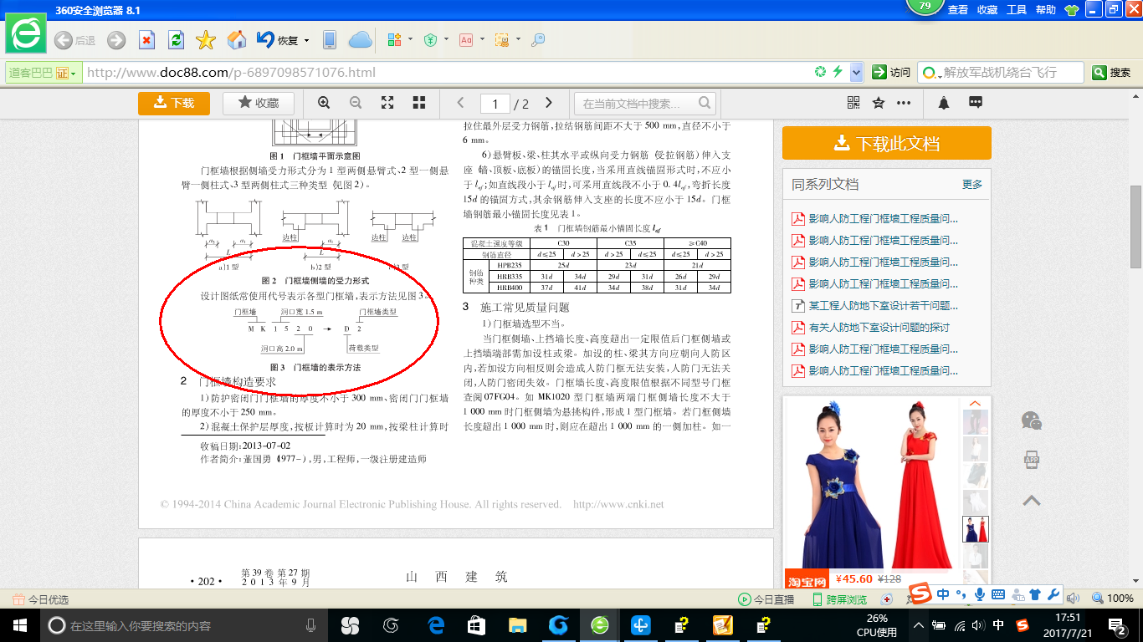Image resolution: width=1143 pixels, height=642 pixels.
Task: Zoom out on the document
Action: (x=356, y=103)
